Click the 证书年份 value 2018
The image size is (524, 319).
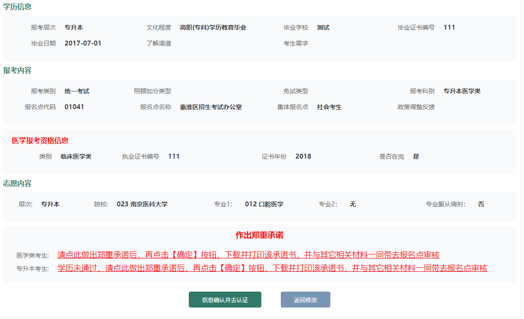[x=303, y=156]
